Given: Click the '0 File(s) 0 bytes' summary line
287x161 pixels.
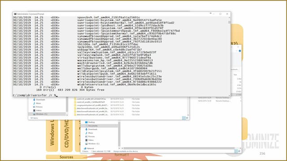Looking at the screenshot, I should [x=67, y=87].
